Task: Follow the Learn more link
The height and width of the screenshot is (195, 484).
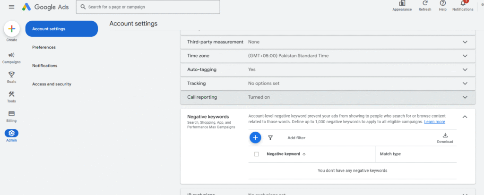Action: pos(434,122)
